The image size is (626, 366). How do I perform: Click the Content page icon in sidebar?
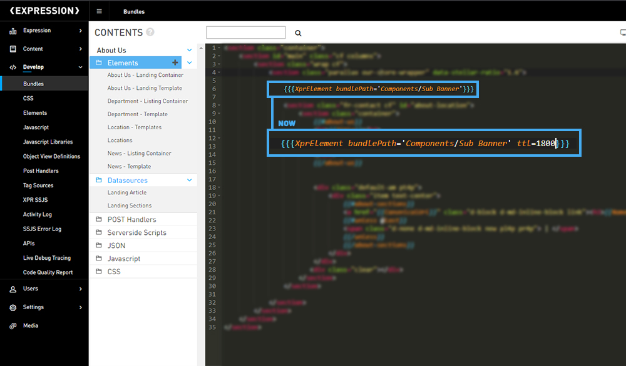[x=13, y=49]
